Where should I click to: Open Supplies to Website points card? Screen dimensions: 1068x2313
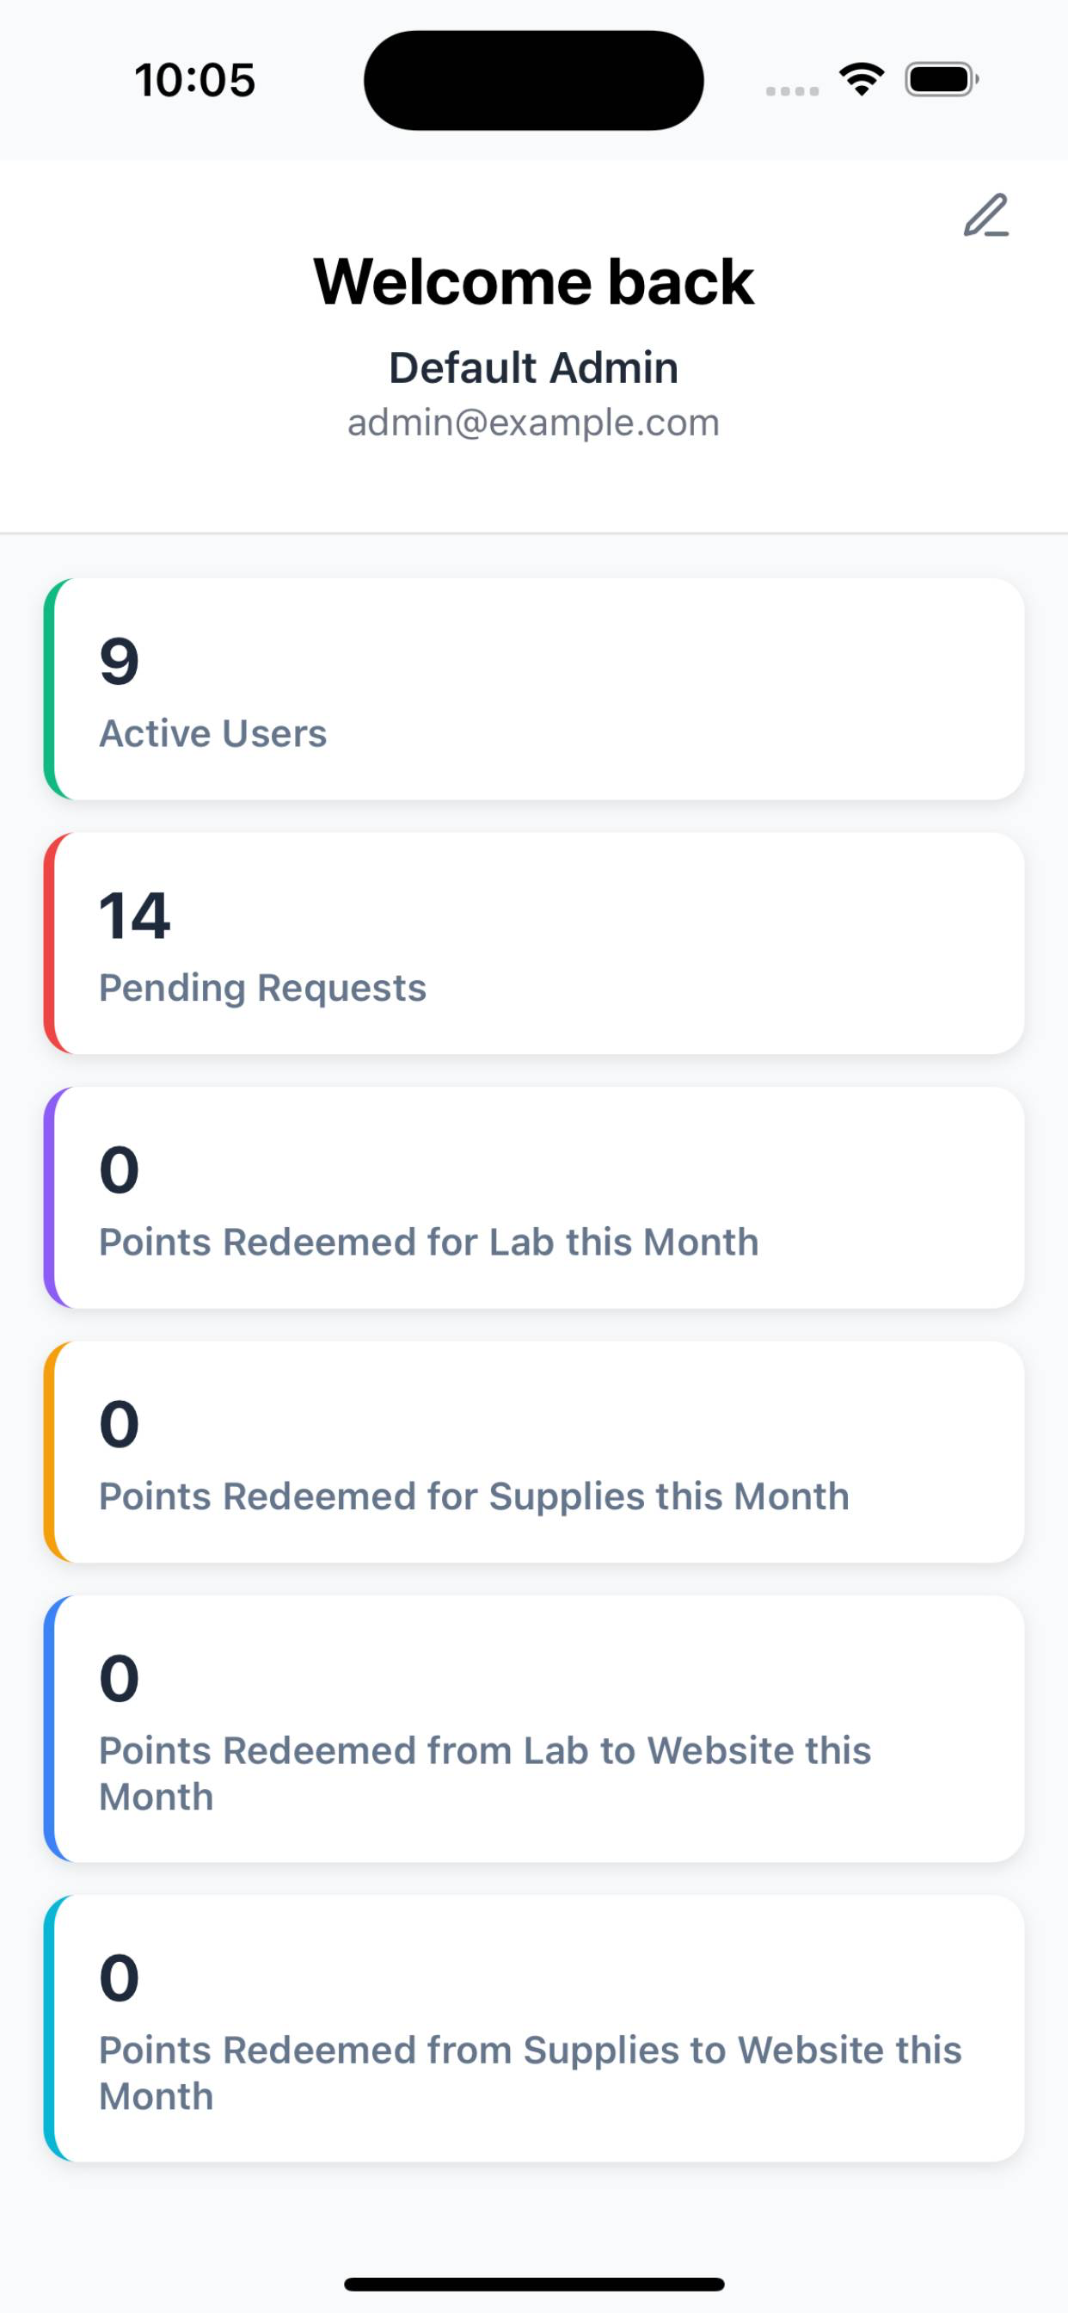(x=534, y=2028)
